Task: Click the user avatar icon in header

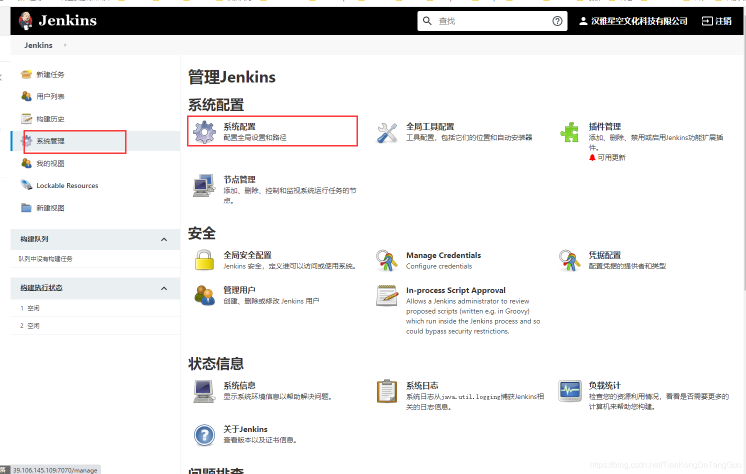Action: click(583, 21)
